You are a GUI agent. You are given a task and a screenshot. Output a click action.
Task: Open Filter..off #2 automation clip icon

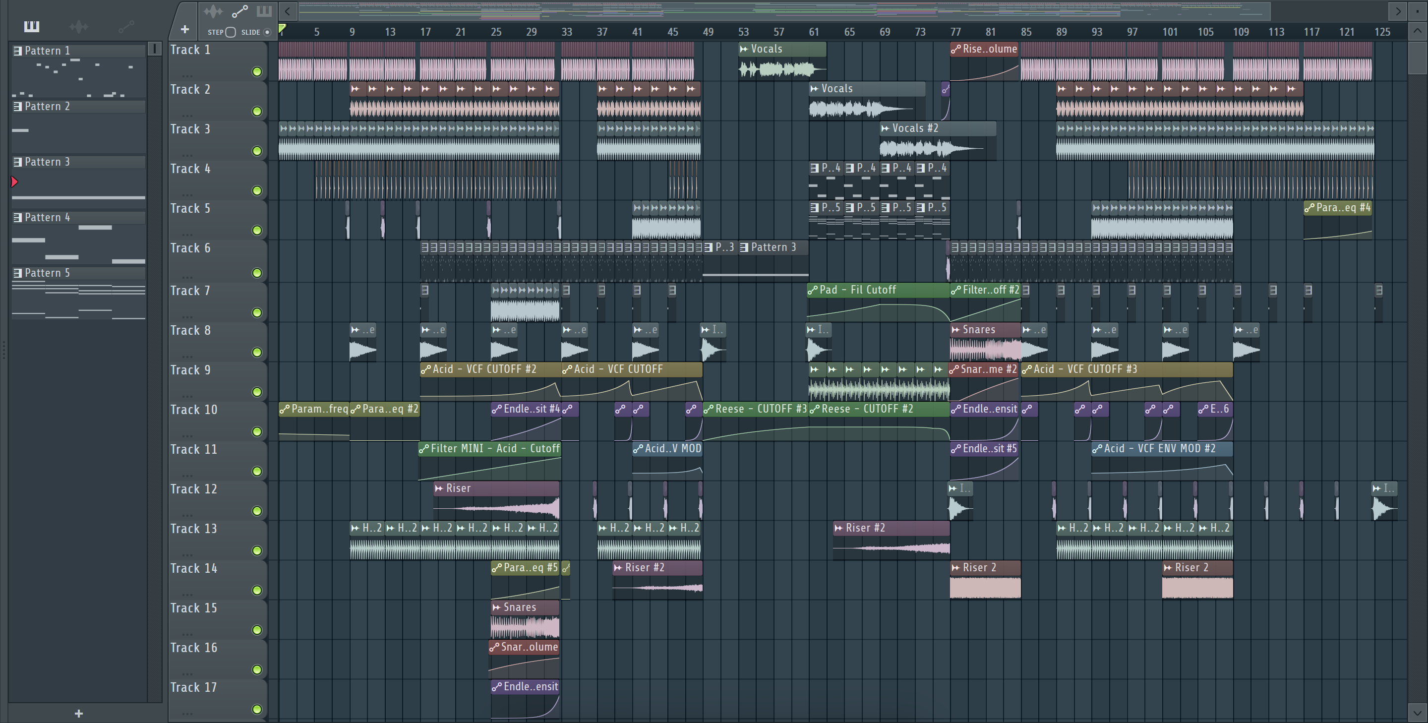(x=955, y=290)
